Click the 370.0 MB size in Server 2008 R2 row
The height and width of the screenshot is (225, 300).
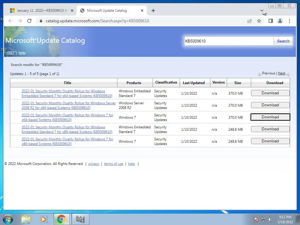(235, 105)
